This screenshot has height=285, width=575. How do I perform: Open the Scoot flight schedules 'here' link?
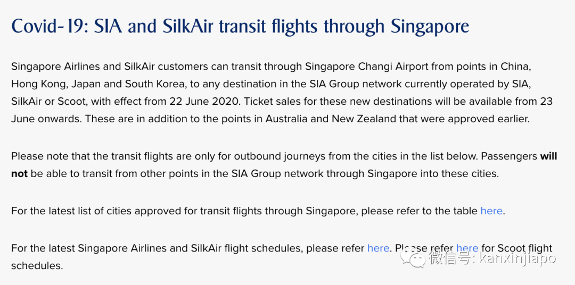click(x=467, y=248)
